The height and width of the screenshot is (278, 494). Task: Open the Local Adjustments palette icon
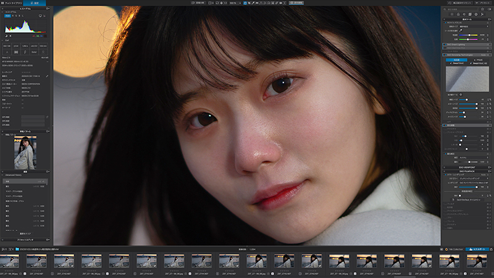tap(476, 14)
